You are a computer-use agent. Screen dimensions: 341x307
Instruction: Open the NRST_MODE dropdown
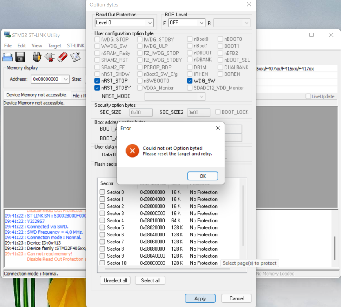click(x=175, y=96)
